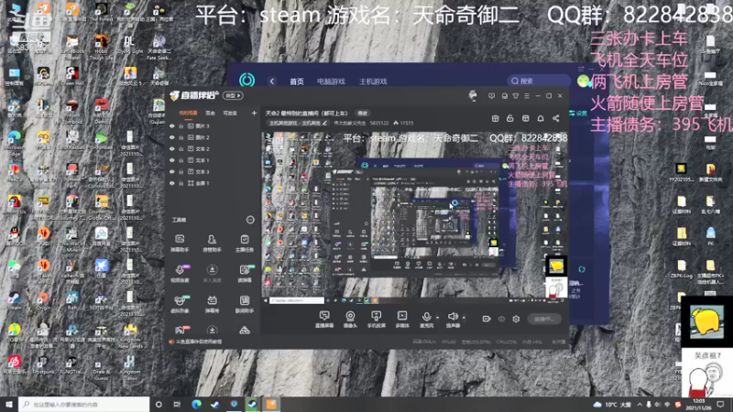
Task: Open the PK tool icon
Action: click(180, 331)
